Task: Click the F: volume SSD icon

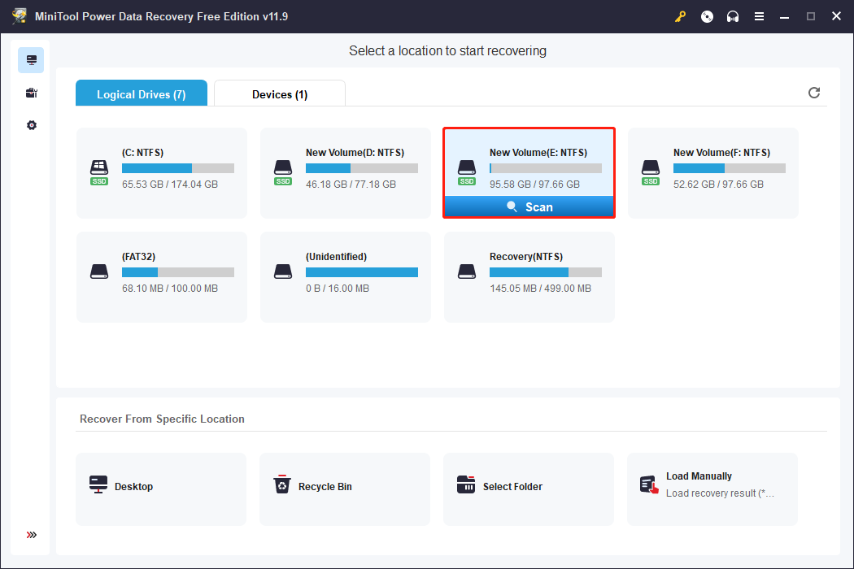Action: point(651,172)
